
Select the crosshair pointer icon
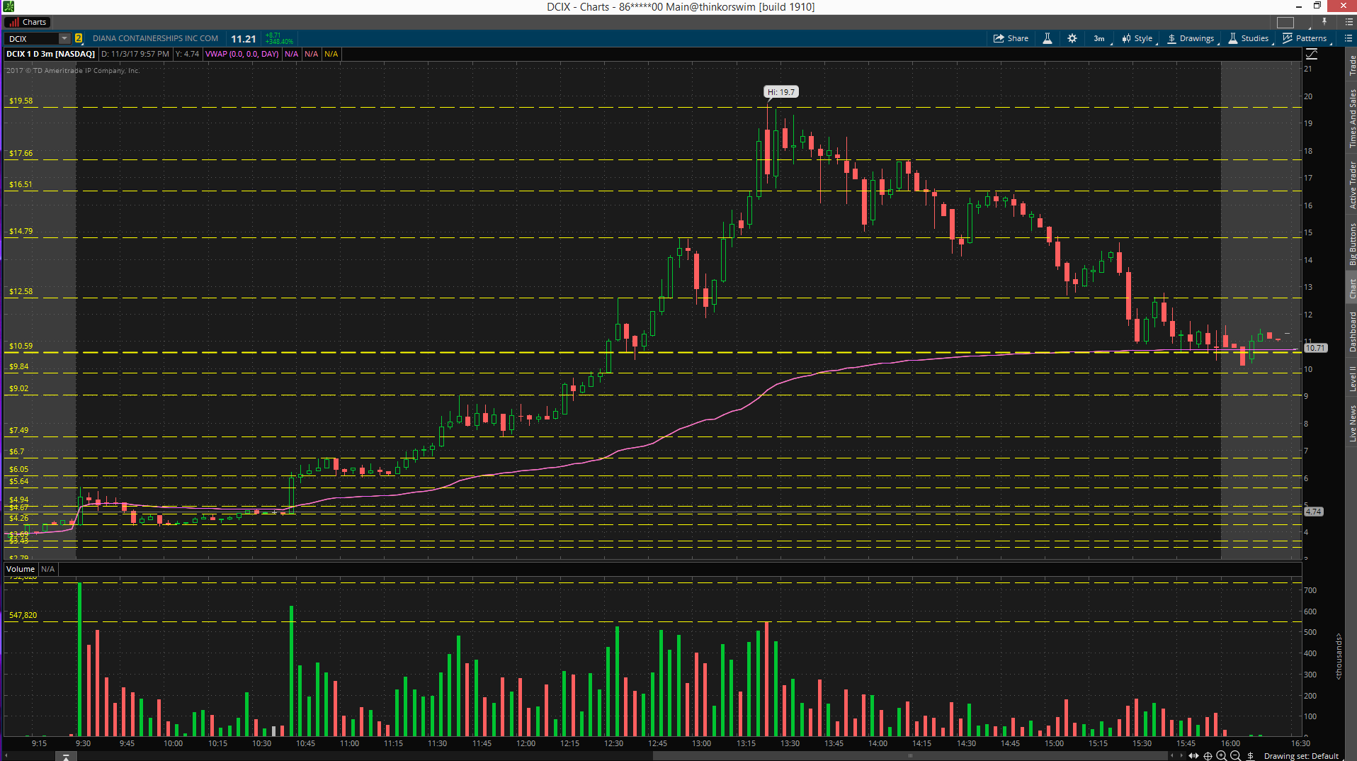pyautogui.click(x=1208, y=755)
